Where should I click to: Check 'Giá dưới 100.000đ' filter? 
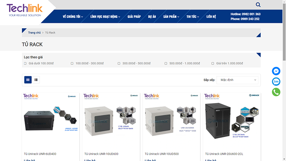pyautogui.click(x=25, y=63)
